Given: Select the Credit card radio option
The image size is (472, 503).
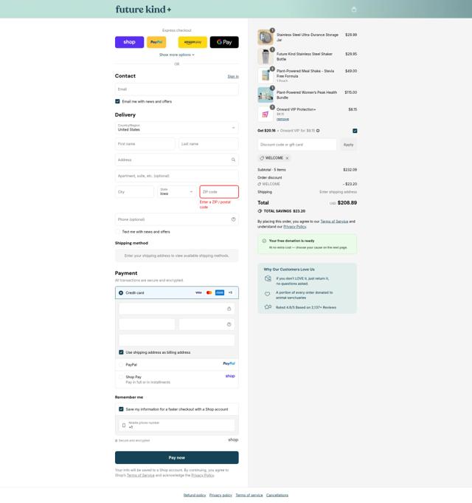Looking at the screenshot, I should click(121, 293).
